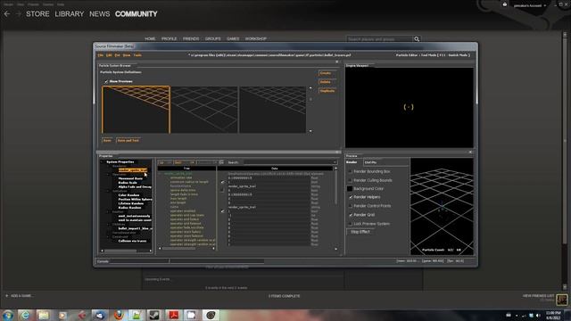571x321 pixels.
Task: Go to Steam LIBRARY
Action: 70,14
